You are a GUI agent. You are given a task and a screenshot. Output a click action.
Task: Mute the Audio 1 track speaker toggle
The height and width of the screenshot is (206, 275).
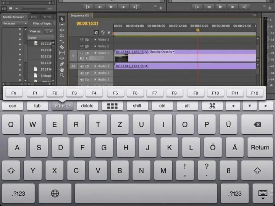[82, 66]
